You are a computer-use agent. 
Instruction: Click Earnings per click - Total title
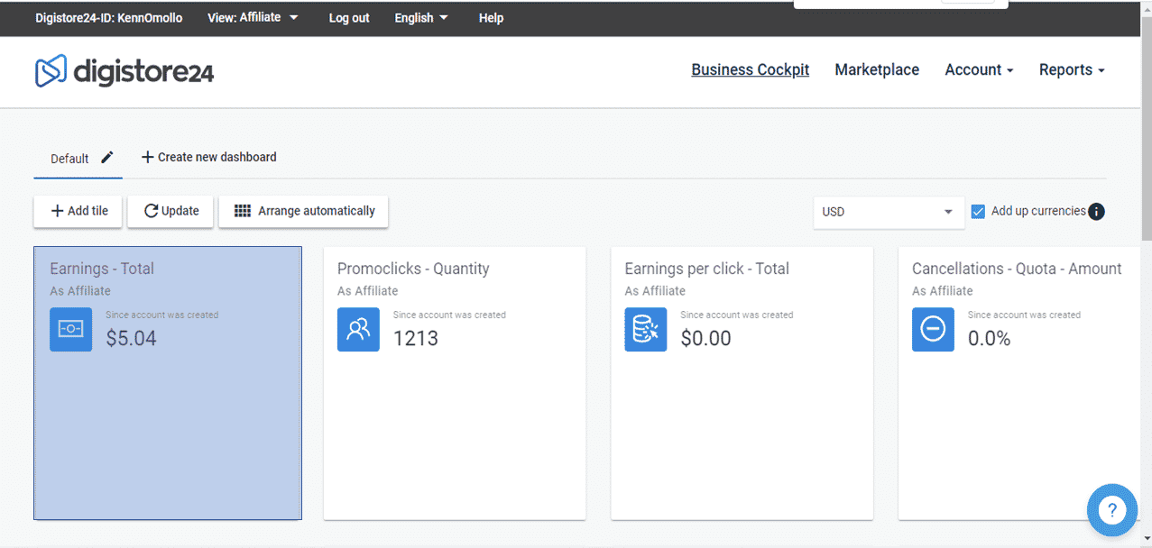pos(707,269)
